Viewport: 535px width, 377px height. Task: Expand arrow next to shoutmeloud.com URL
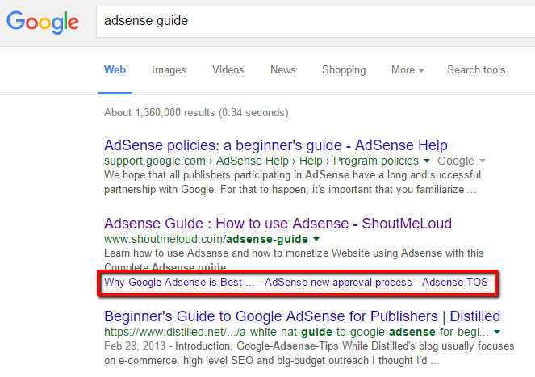[x=316, y=239]
